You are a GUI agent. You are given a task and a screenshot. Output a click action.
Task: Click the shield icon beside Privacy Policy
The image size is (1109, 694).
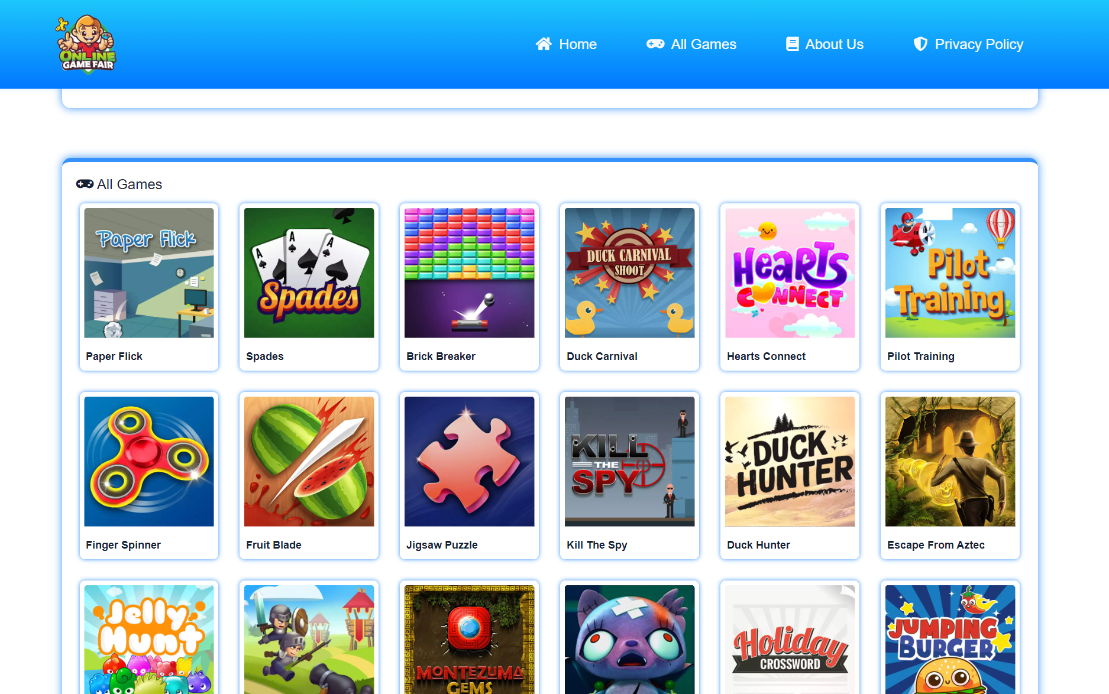(920, 44)
